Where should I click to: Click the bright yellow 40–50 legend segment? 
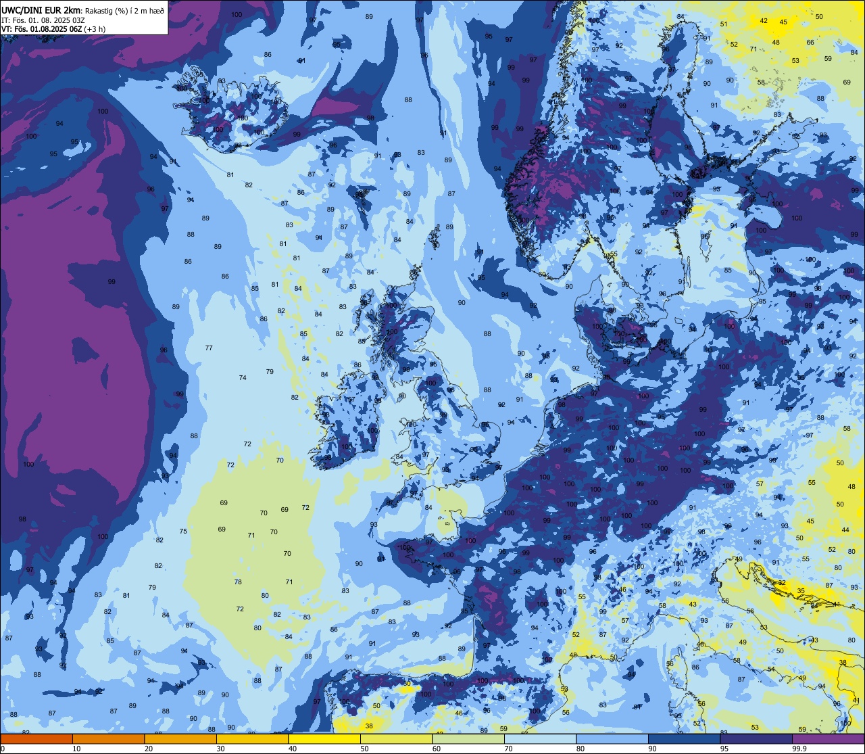[324, 738]
